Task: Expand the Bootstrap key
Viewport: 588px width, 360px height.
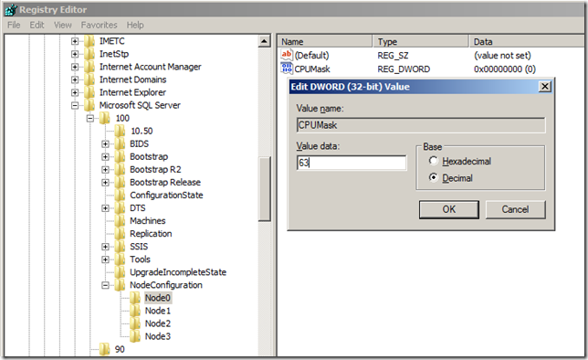Action: (x=105, y=156)
